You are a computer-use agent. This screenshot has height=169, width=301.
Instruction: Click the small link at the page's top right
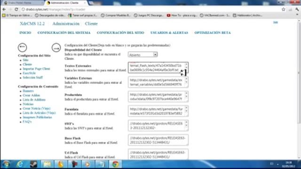(x=276, y=23)
